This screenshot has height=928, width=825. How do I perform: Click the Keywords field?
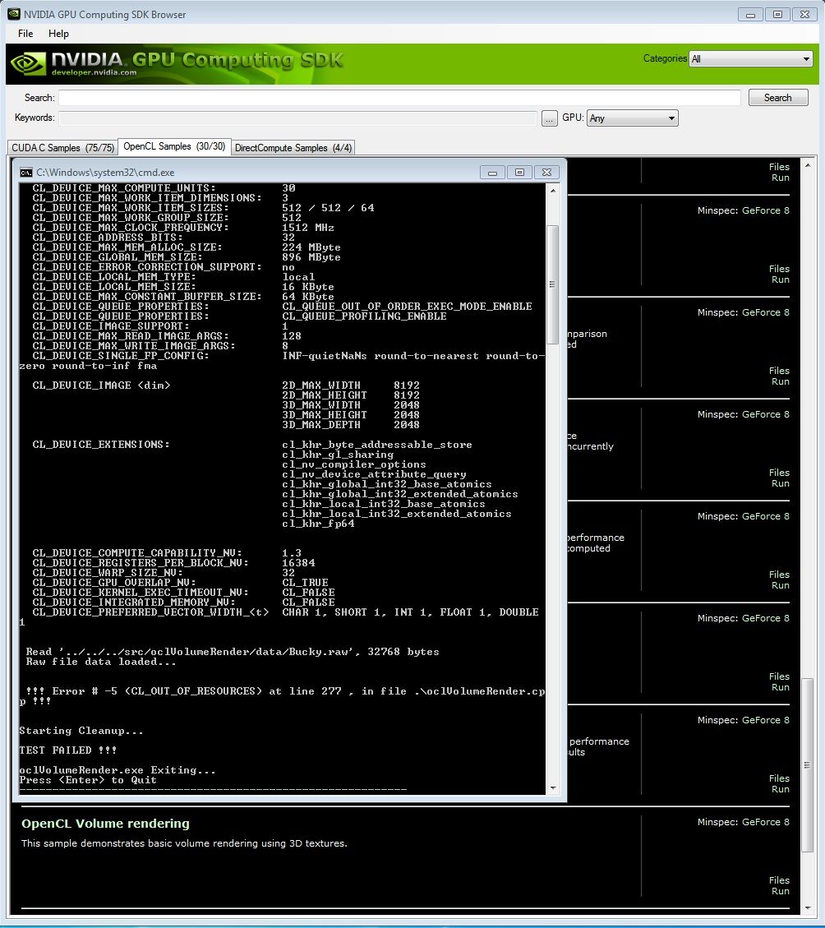coord(297,118)
